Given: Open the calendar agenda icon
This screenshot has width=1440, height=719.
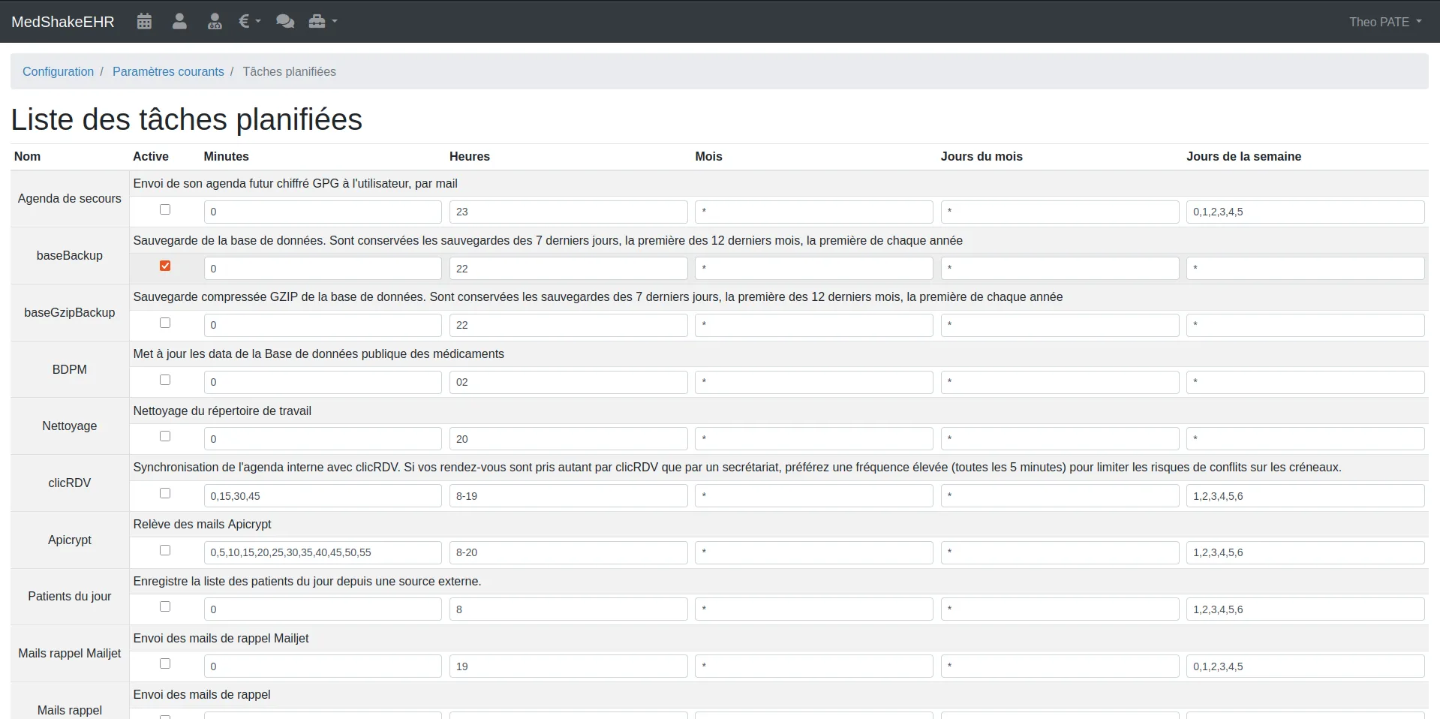Looking at the screenshot, I should pyautogui.click(x=144, y=22).
